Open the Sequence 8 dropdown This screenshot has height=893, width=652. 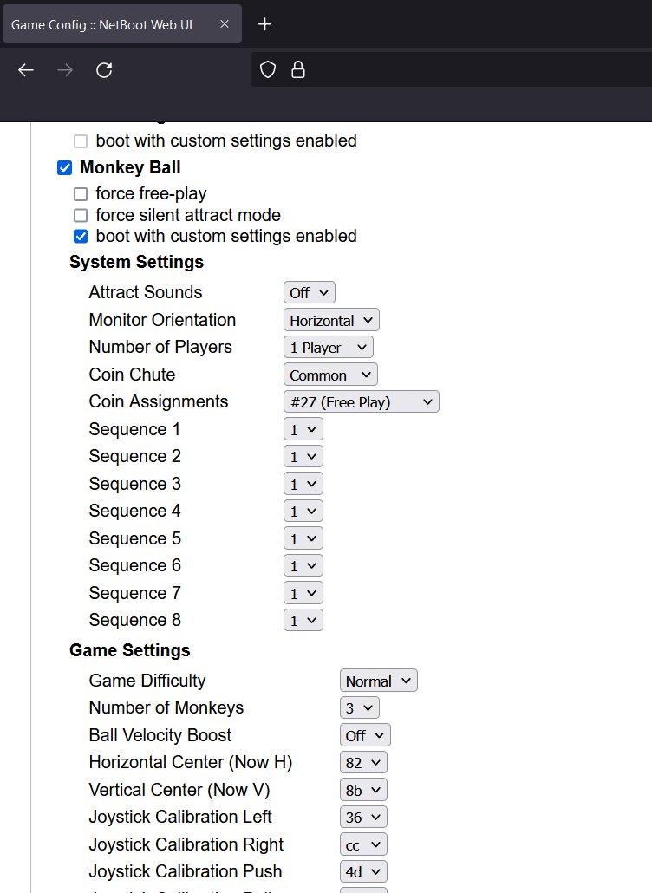tap(303, 620)
